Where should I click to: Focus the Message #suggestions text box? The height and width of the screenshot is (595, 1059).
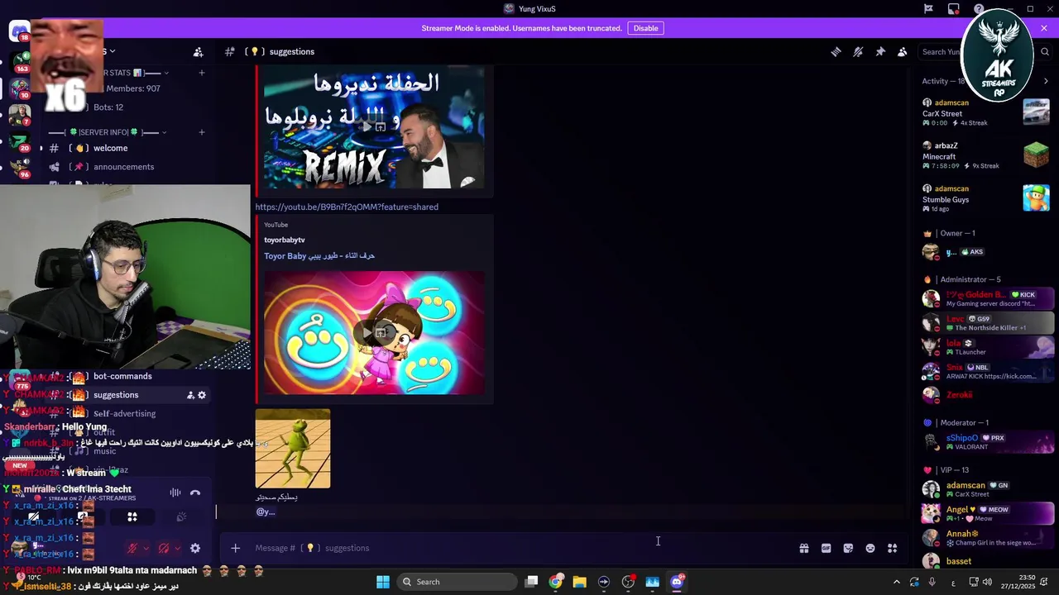pyautogui.click(x=521, y=548)
